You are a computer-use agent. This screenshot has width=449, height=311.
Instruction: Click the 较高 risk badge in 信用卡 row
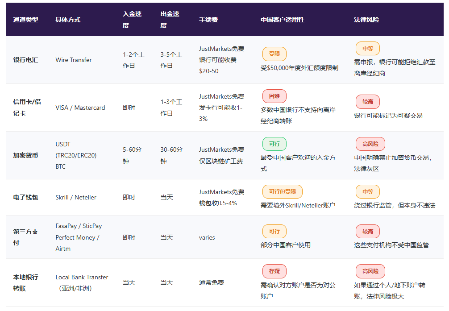368,102
